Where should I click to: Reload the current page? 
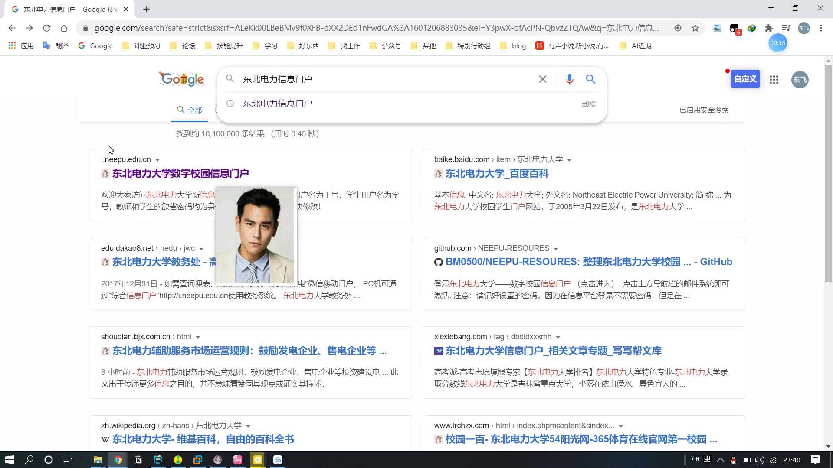pyautogui.click(x=46, y=28)
